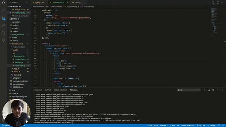Change Spaces: 2 indentation setting

164,126
